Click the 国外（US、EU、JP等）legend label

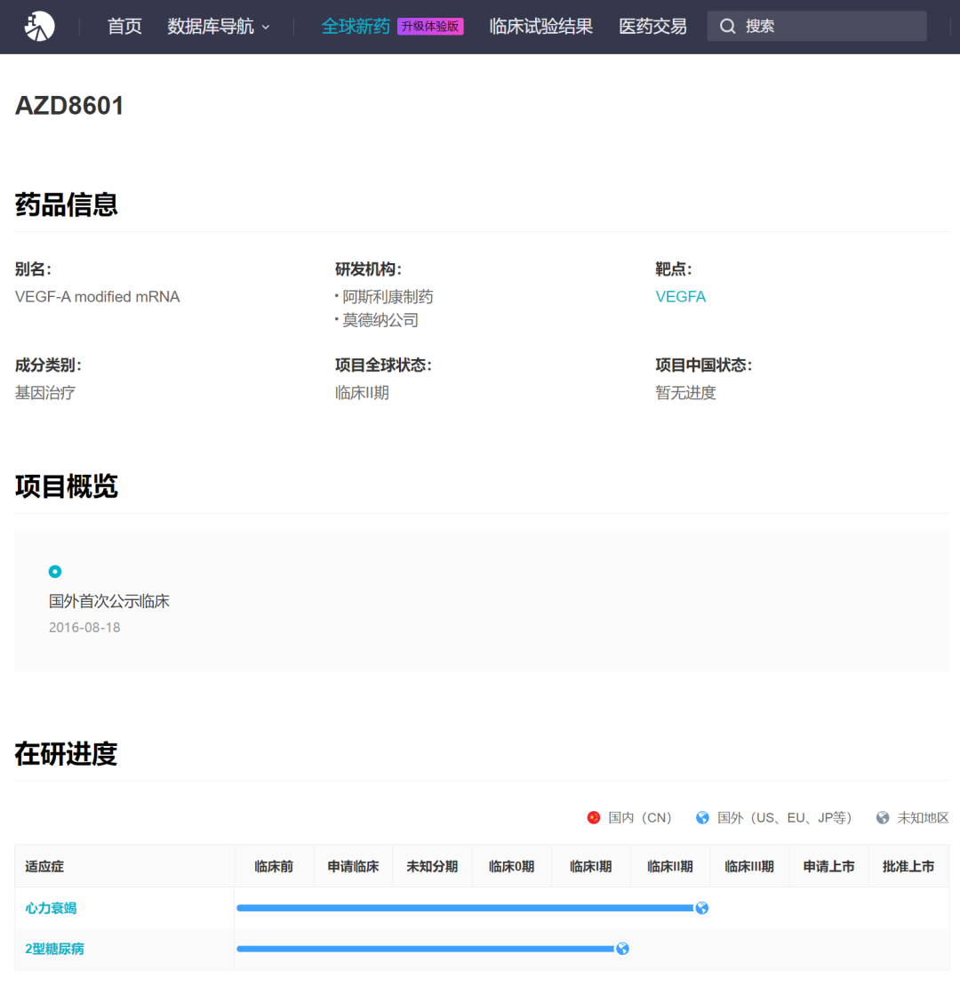tap(785, 817)
